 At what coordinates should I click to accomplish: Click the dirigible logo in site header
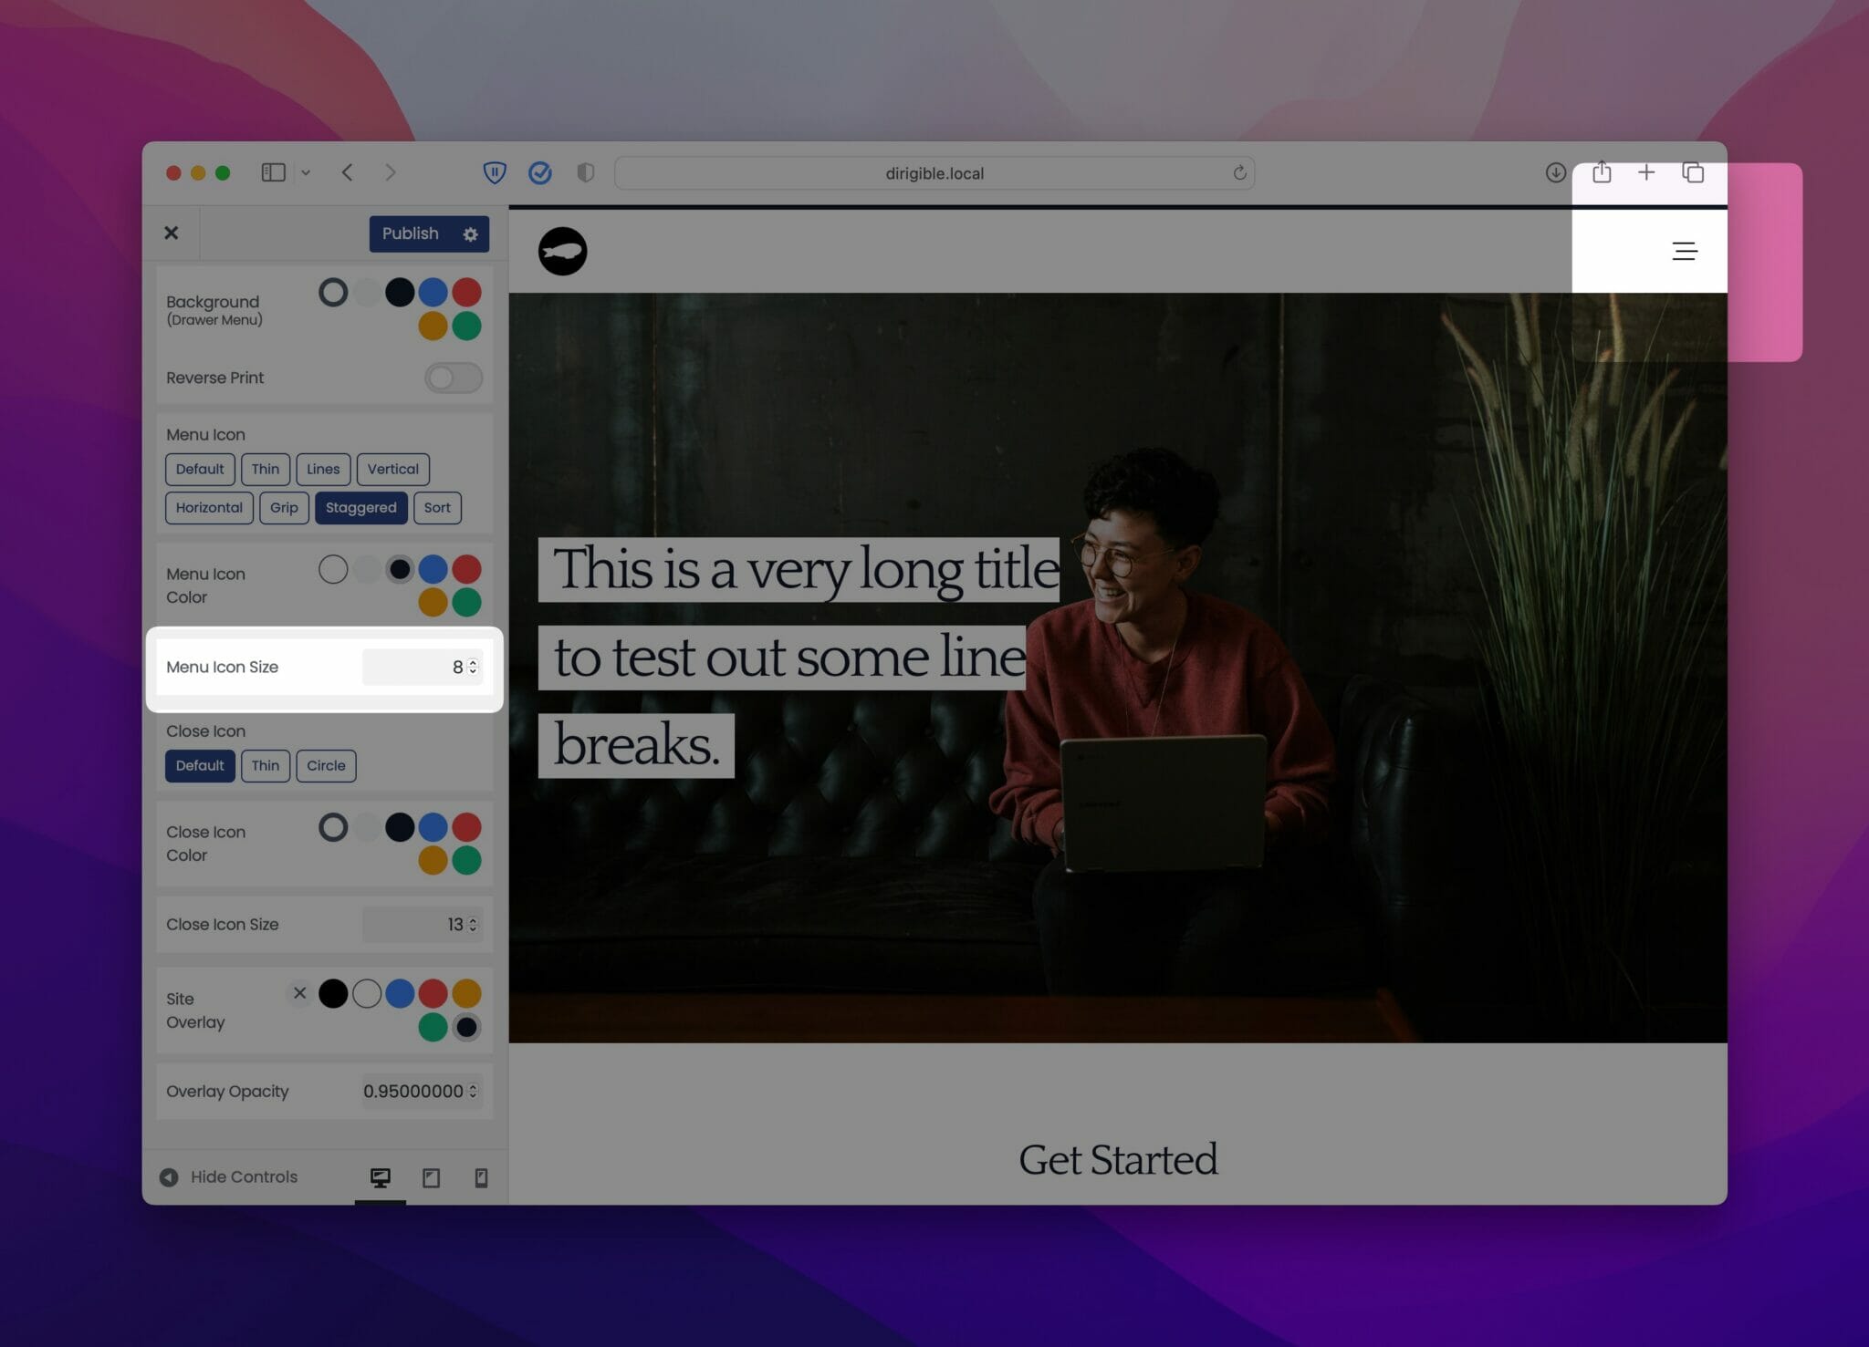(562, 252)
